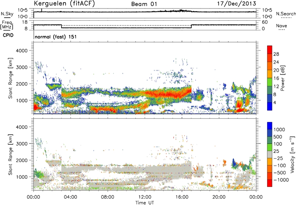Image resolution: width=296 pixels, height=205 pixels.
Task: Click the "-100" tick on Velocity colorbar
Action: point(280,165)
